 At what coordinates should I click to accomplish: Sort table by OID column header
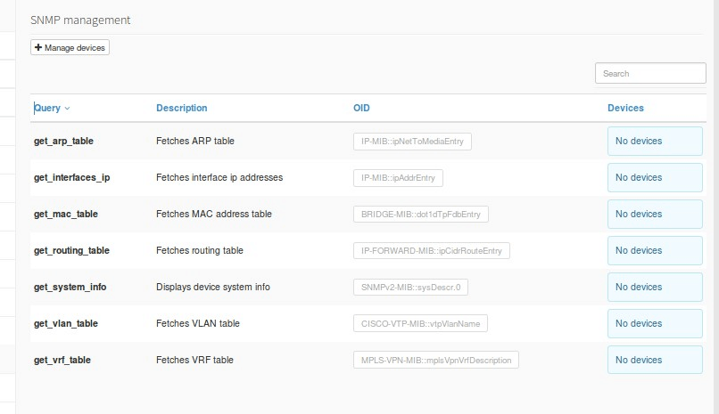[x=361, y=108]
